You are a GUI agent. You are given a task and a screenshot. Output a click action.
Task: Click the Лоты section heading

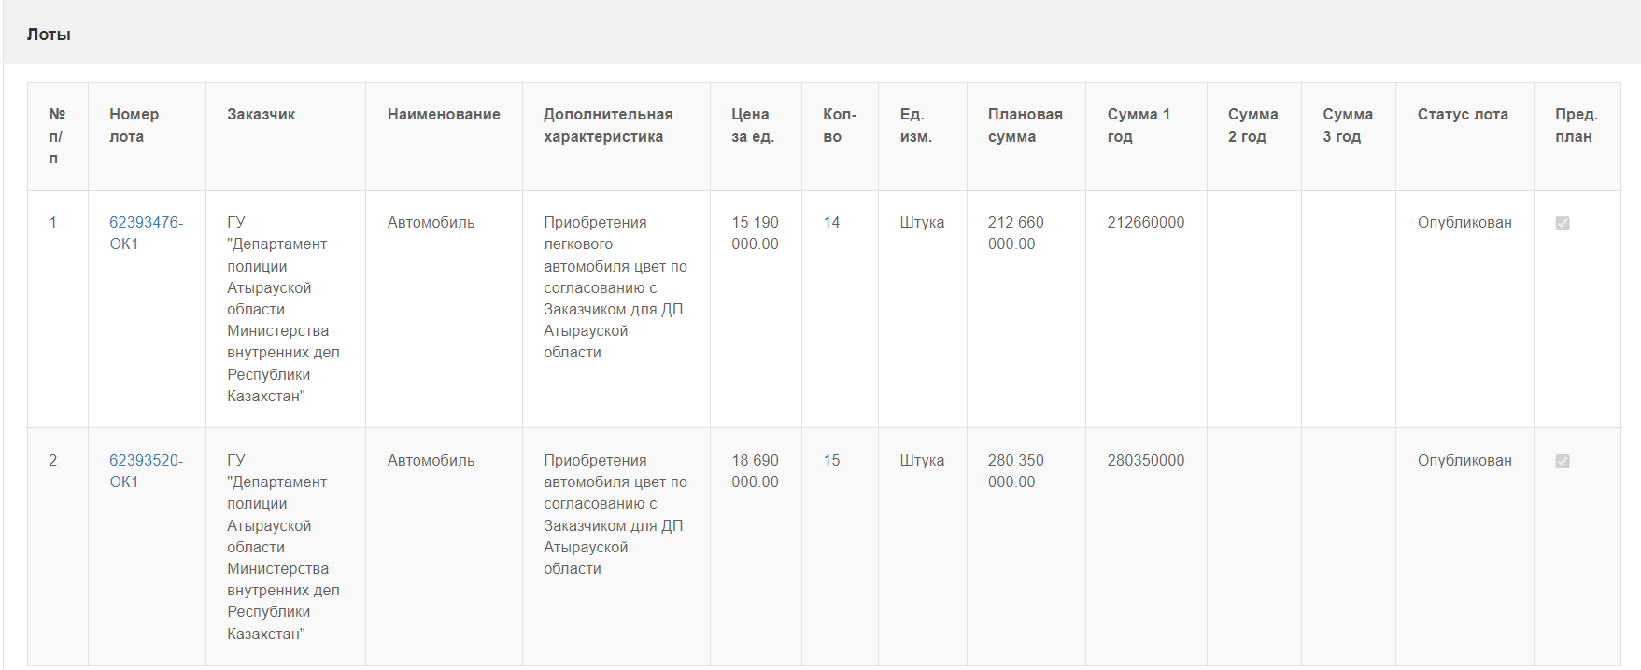[x=49, y=35]
